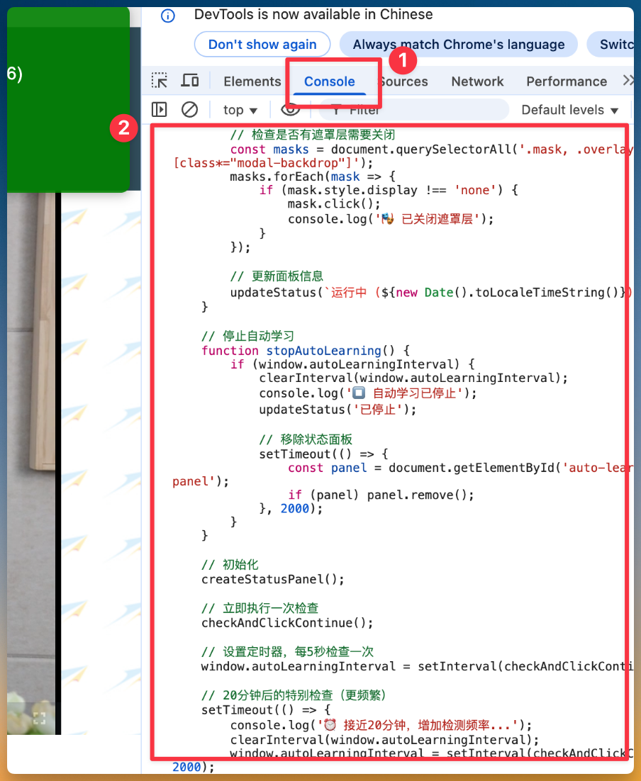641x781 pixels.
Task: Expand the more tabs double-chevron
Action: coord(628,81)
